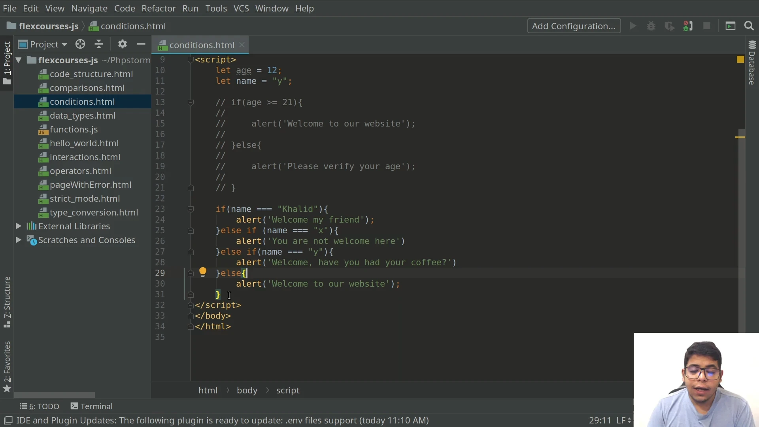Click the flexcourses-js navigation bar crumb
The height and width of the screenshot is (427, 759).
(43, 26)
